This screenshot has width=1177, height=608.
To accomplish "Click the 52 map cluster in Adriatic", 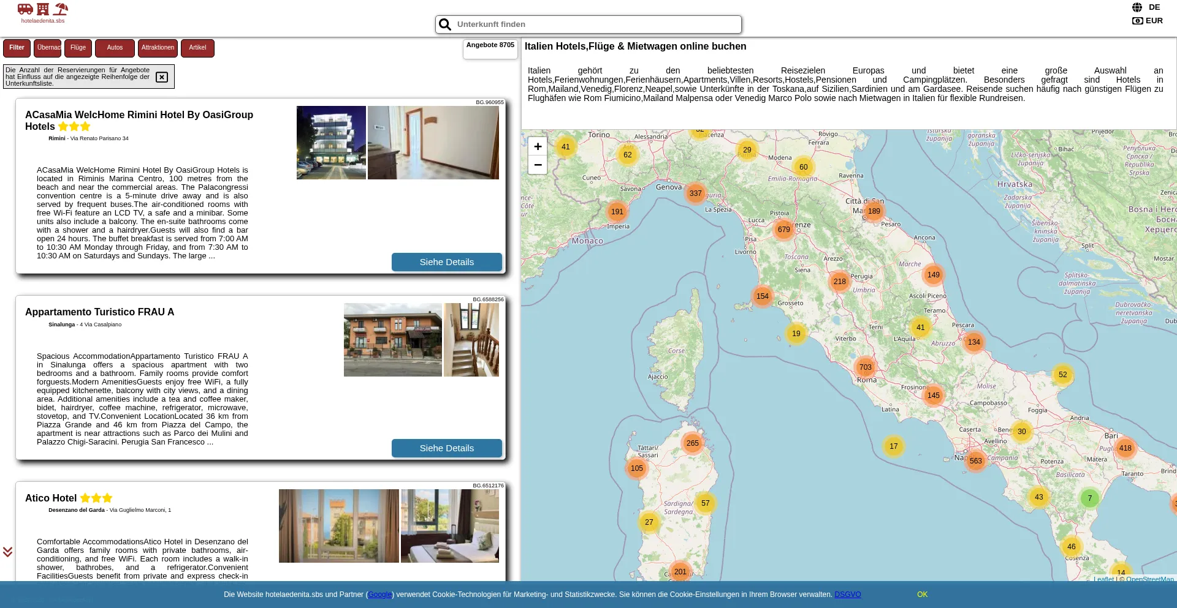I will [x=1063, y=375].
